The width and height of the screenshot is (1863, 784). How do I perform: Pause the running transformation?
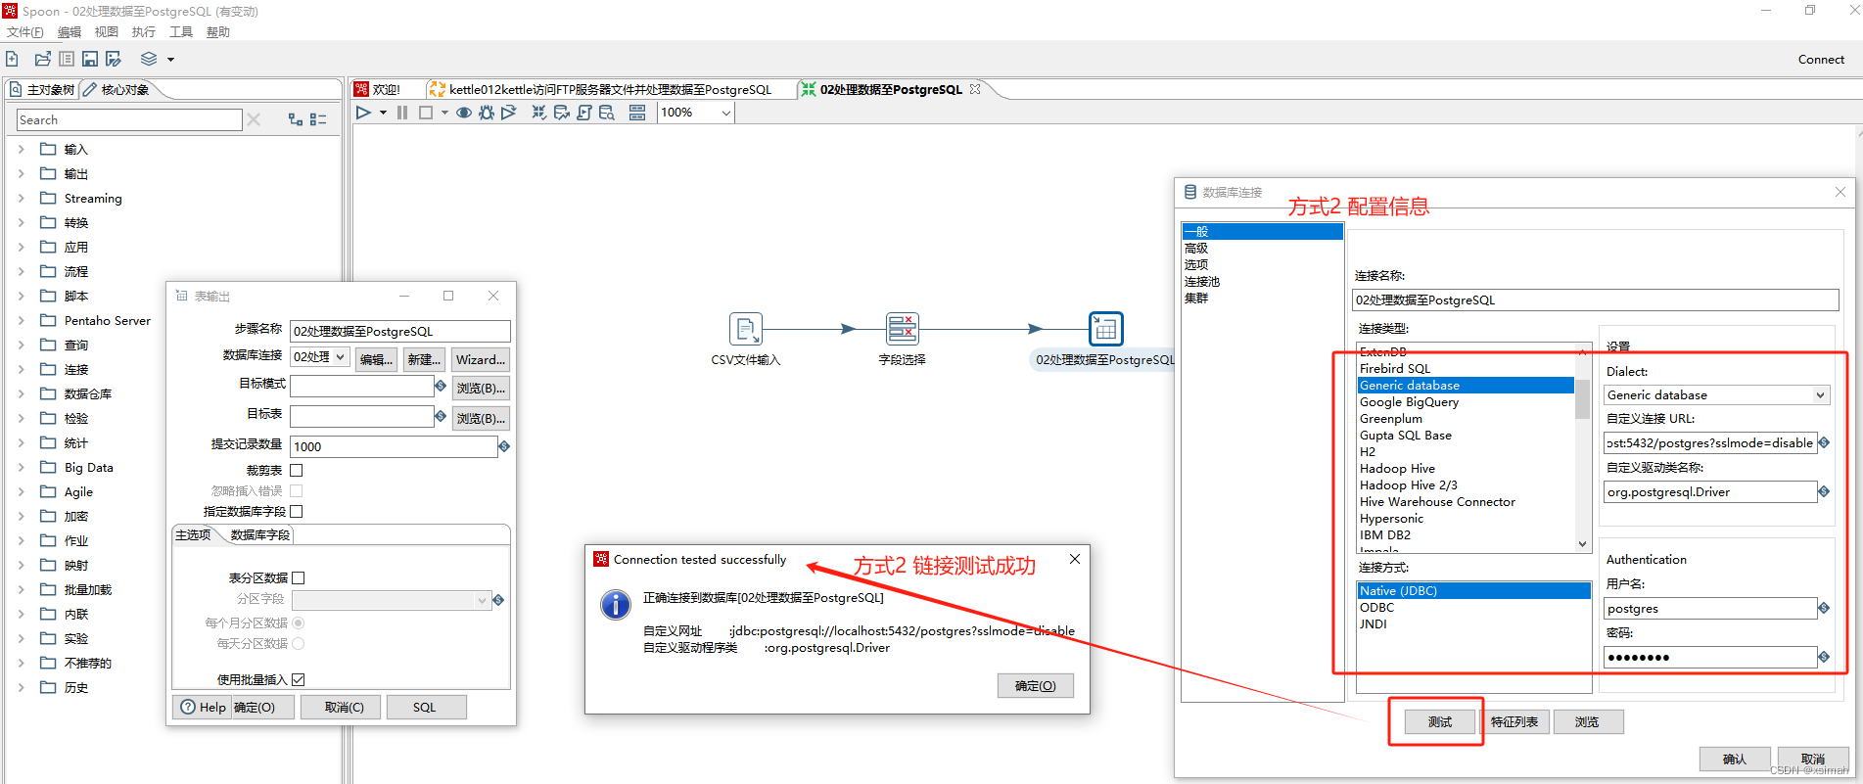click(x=402, y=113)
